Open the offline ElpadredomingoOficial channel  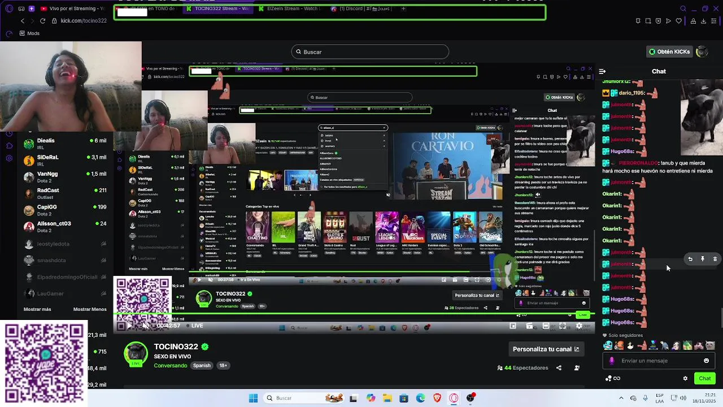tap(65, 277)
